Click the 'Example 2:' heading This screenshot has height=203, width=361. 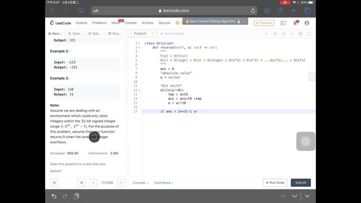tap(59, 51)
